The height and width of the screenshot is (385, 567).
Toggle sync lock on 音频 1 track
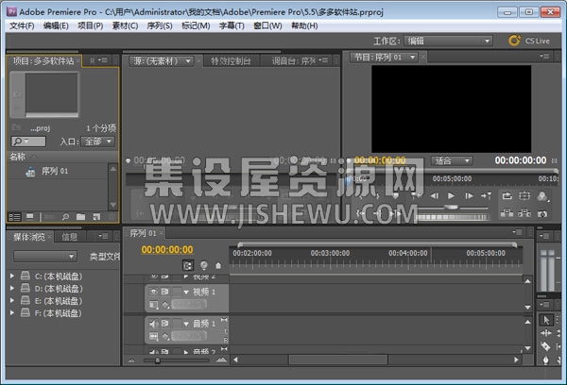(x=165, y=324)
